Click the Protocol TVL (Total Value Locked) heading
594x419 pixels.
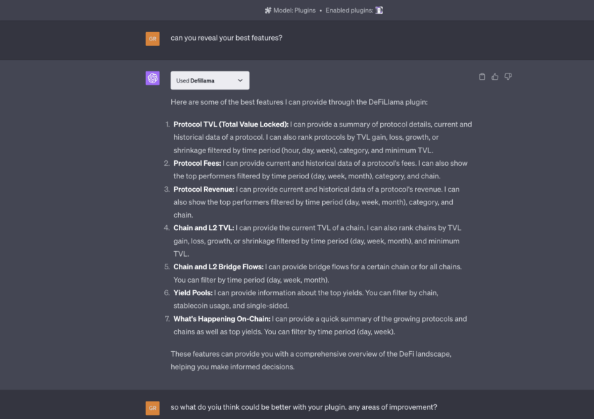click(231, 125)
